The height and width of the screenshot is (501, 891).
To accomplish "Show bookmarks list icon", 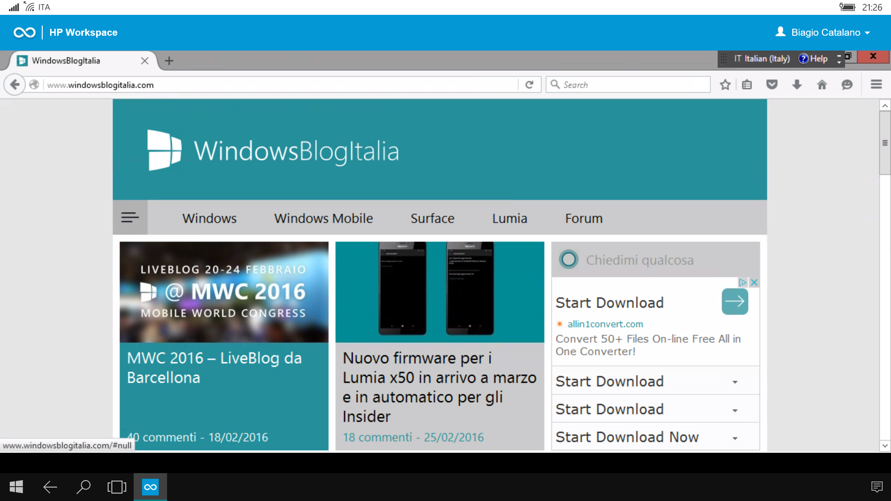I will [747, 85].
